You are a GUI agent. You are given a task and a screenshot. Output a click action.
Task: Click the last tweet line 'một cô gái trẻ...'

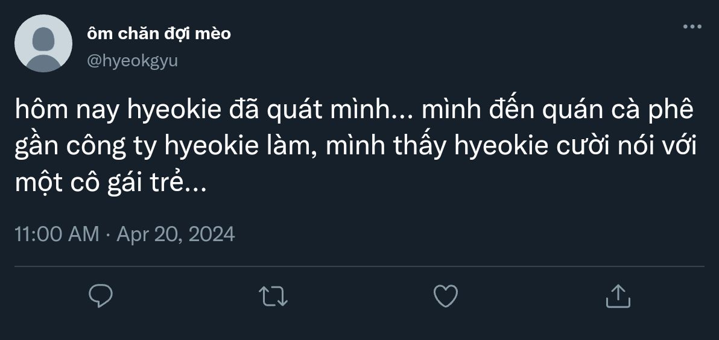click(111, 183)
